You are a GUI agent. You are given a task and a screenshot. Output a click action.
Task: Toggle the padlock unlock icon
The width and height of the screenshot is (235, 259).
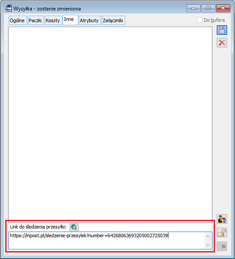222,232
